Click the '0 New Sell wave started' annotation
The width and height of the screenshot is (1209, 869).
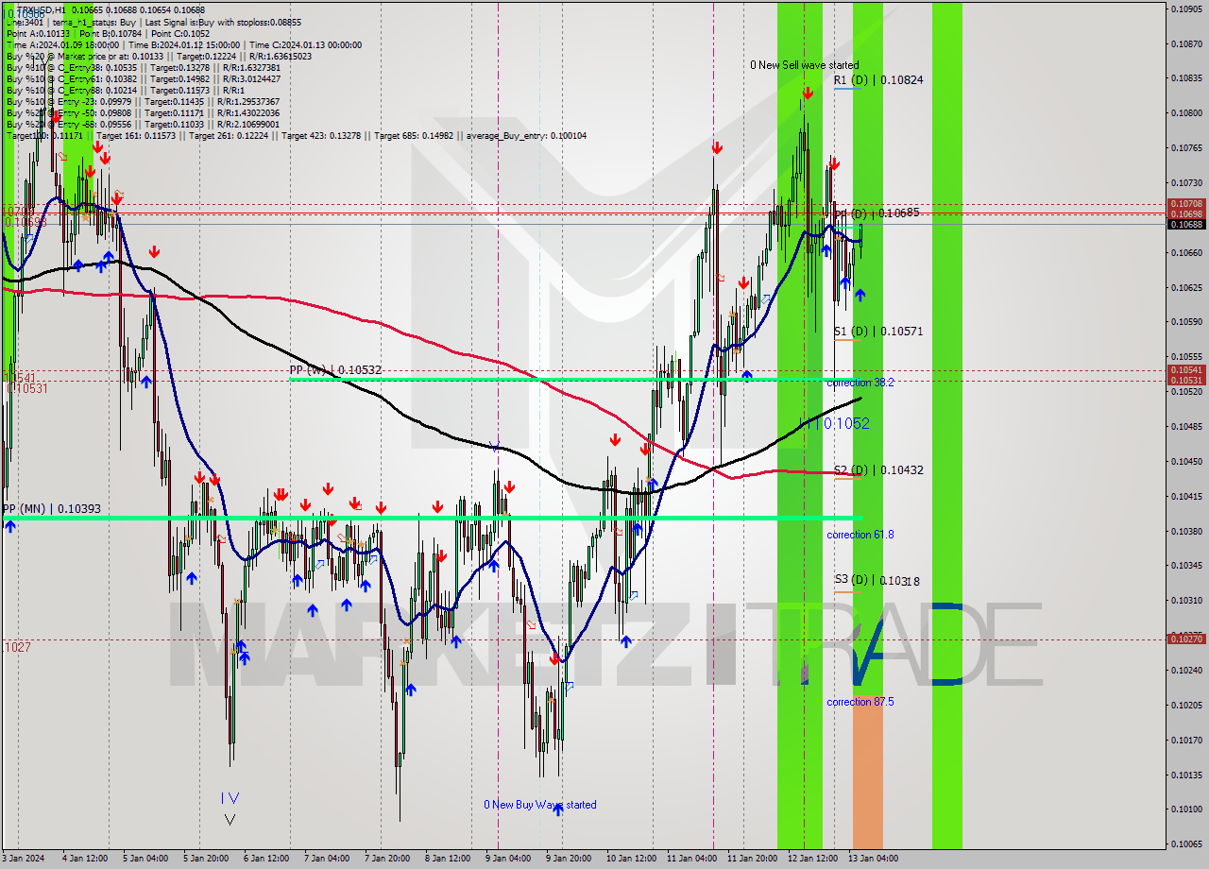point(805,65)
